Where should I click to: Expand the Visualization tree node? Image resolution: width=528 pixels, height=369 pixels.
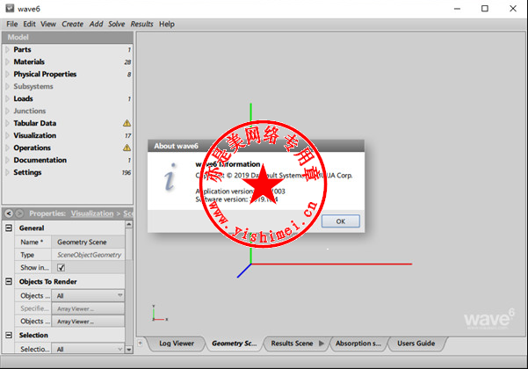click(7, 135)
